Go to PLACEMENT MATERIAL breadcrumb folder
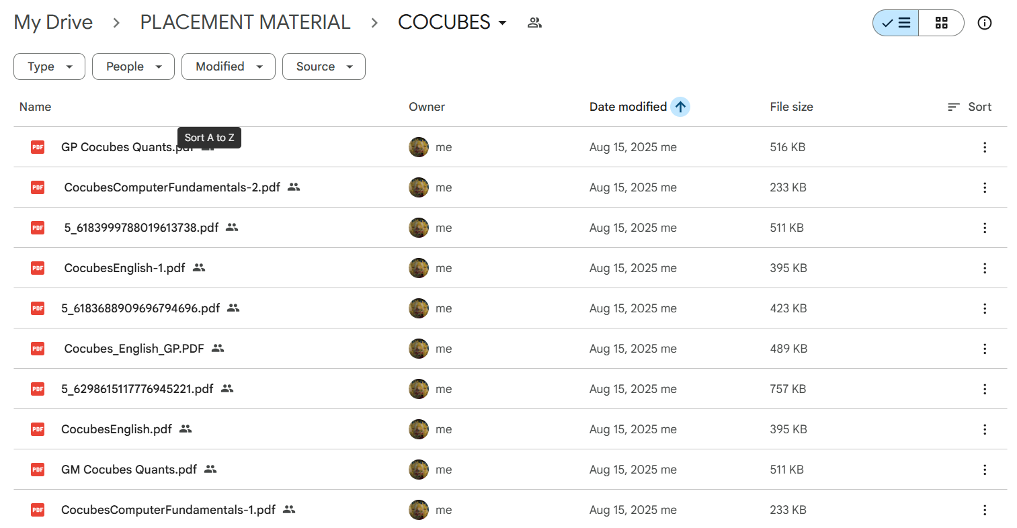The width and height of the screenshot is (1017, 528). coord(245,22)
